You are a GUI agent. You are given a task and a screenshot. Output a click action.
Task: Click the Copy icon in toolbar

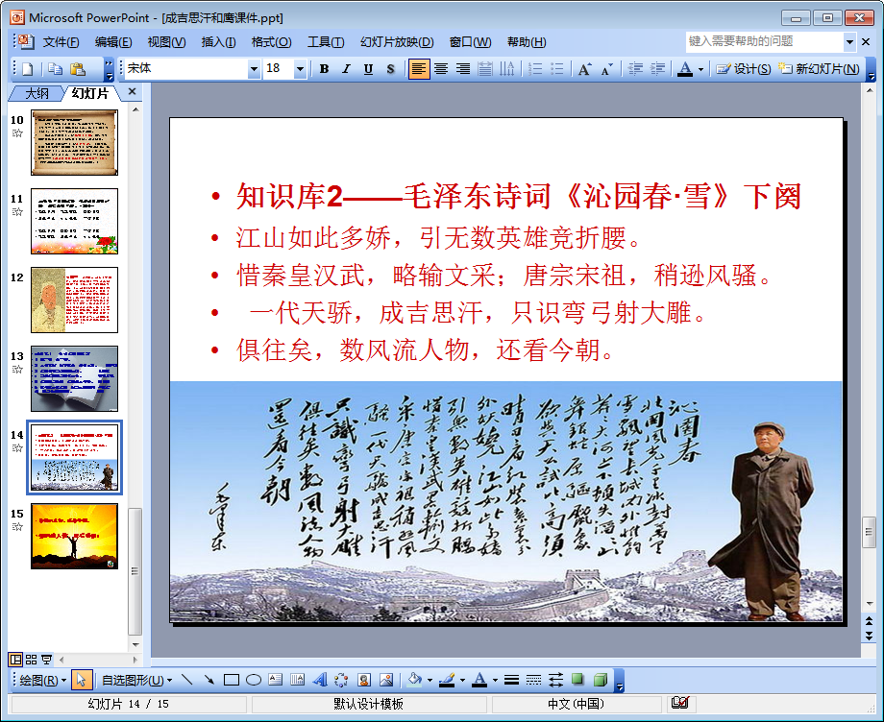[x=56, y=69]
